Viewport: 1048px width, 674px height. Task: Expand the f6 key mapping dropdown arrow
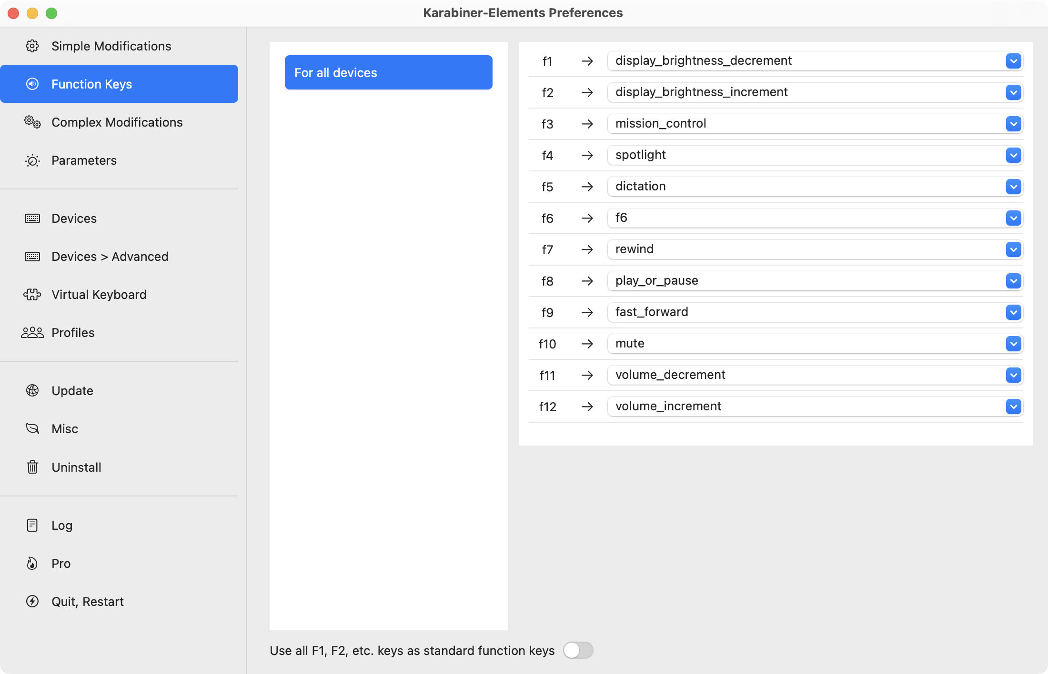pos(1013,218)
